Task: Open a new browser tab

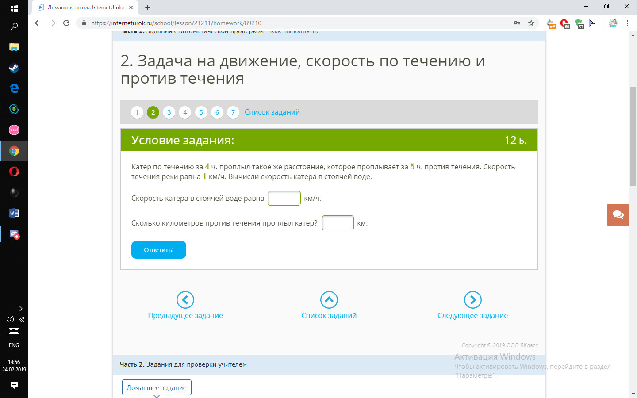Action: pos(148,8)
